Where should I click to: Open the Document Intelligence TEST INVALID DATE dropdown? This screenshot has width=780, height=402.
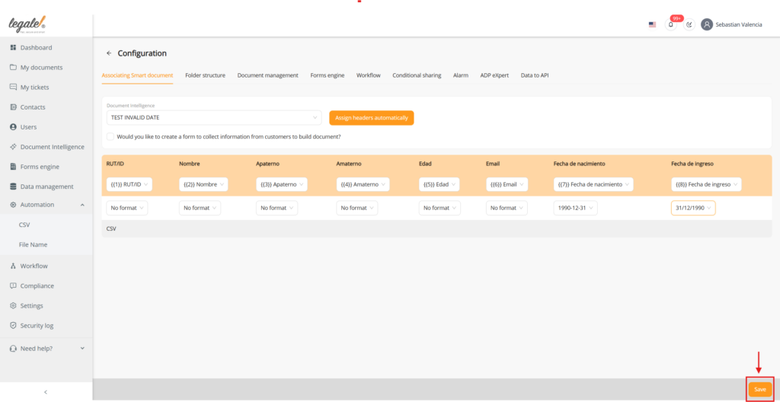point(214,117)
